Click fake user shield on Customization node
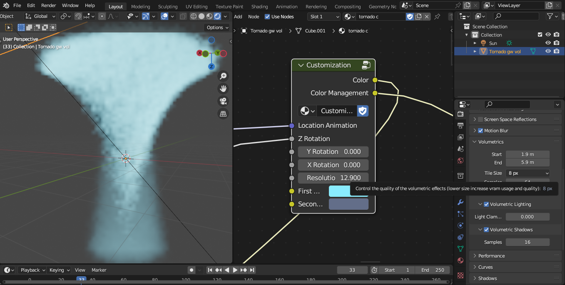This screenshot has height=285, width=565. click(363, 111)
